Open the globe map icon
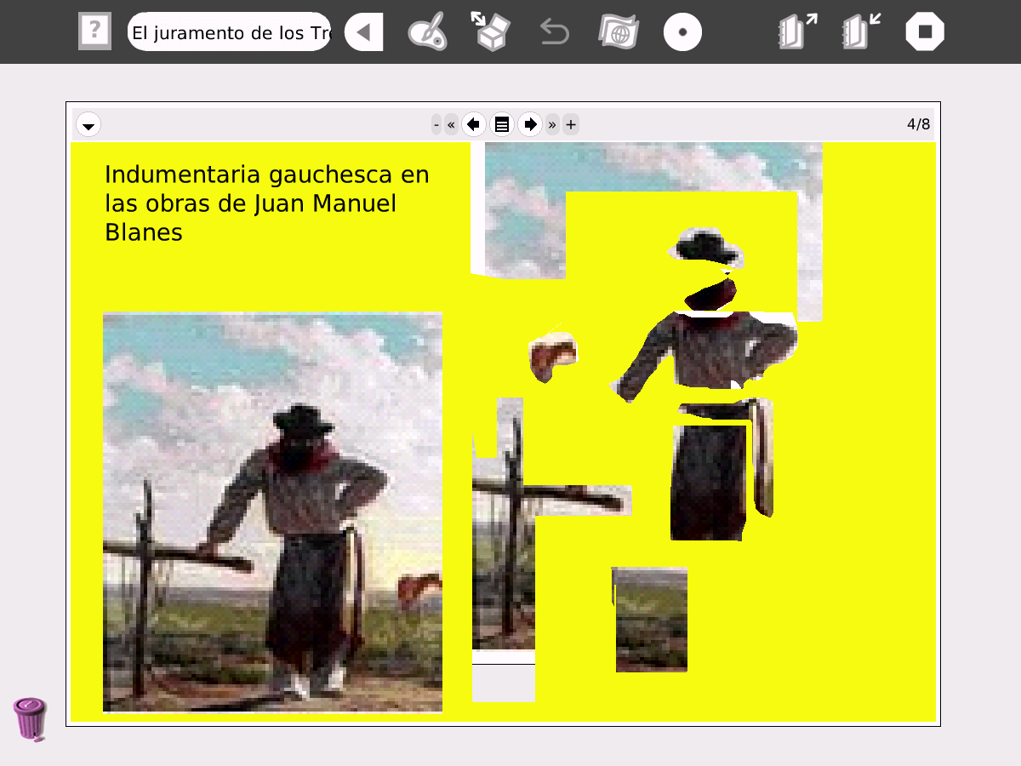 coord(619,32)
